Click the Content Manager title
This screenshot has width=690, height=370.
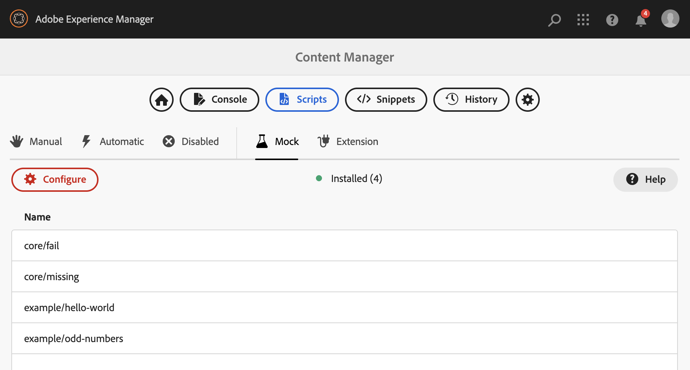coord(345,57)
